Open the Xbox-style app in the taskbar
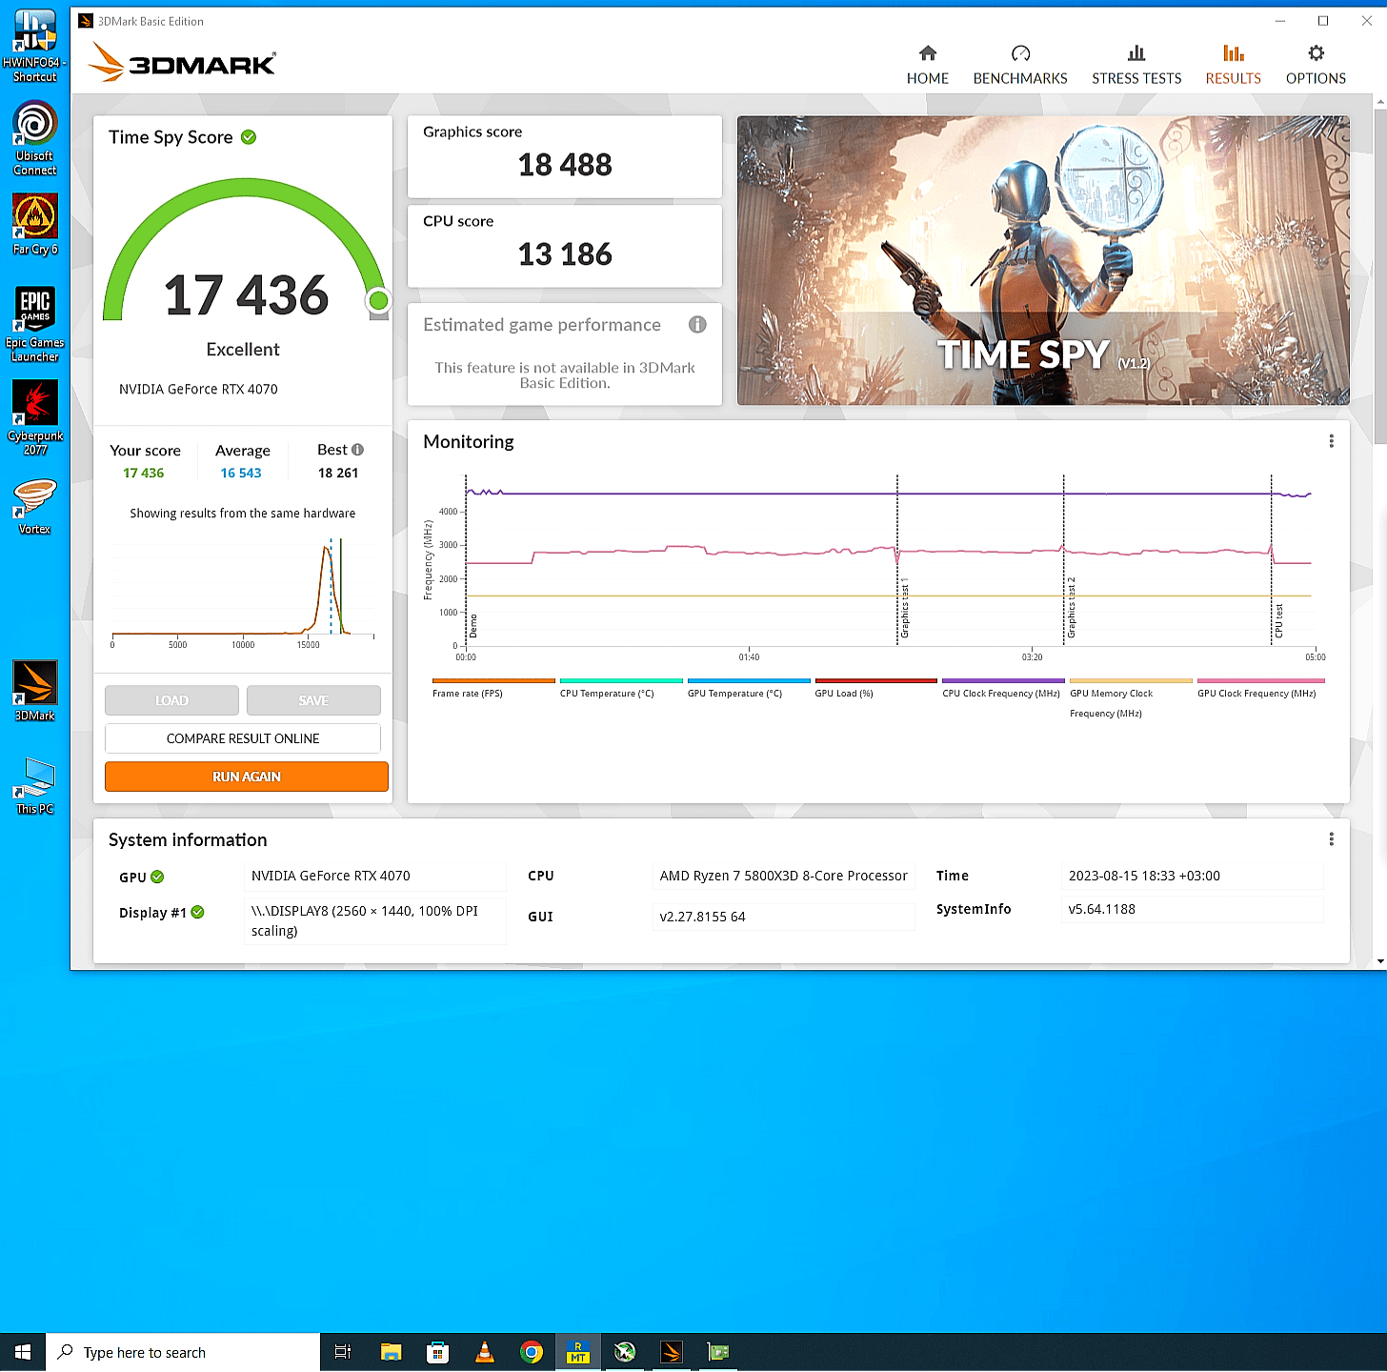Screen dimensions: 1387x1372 (625, 1352)
